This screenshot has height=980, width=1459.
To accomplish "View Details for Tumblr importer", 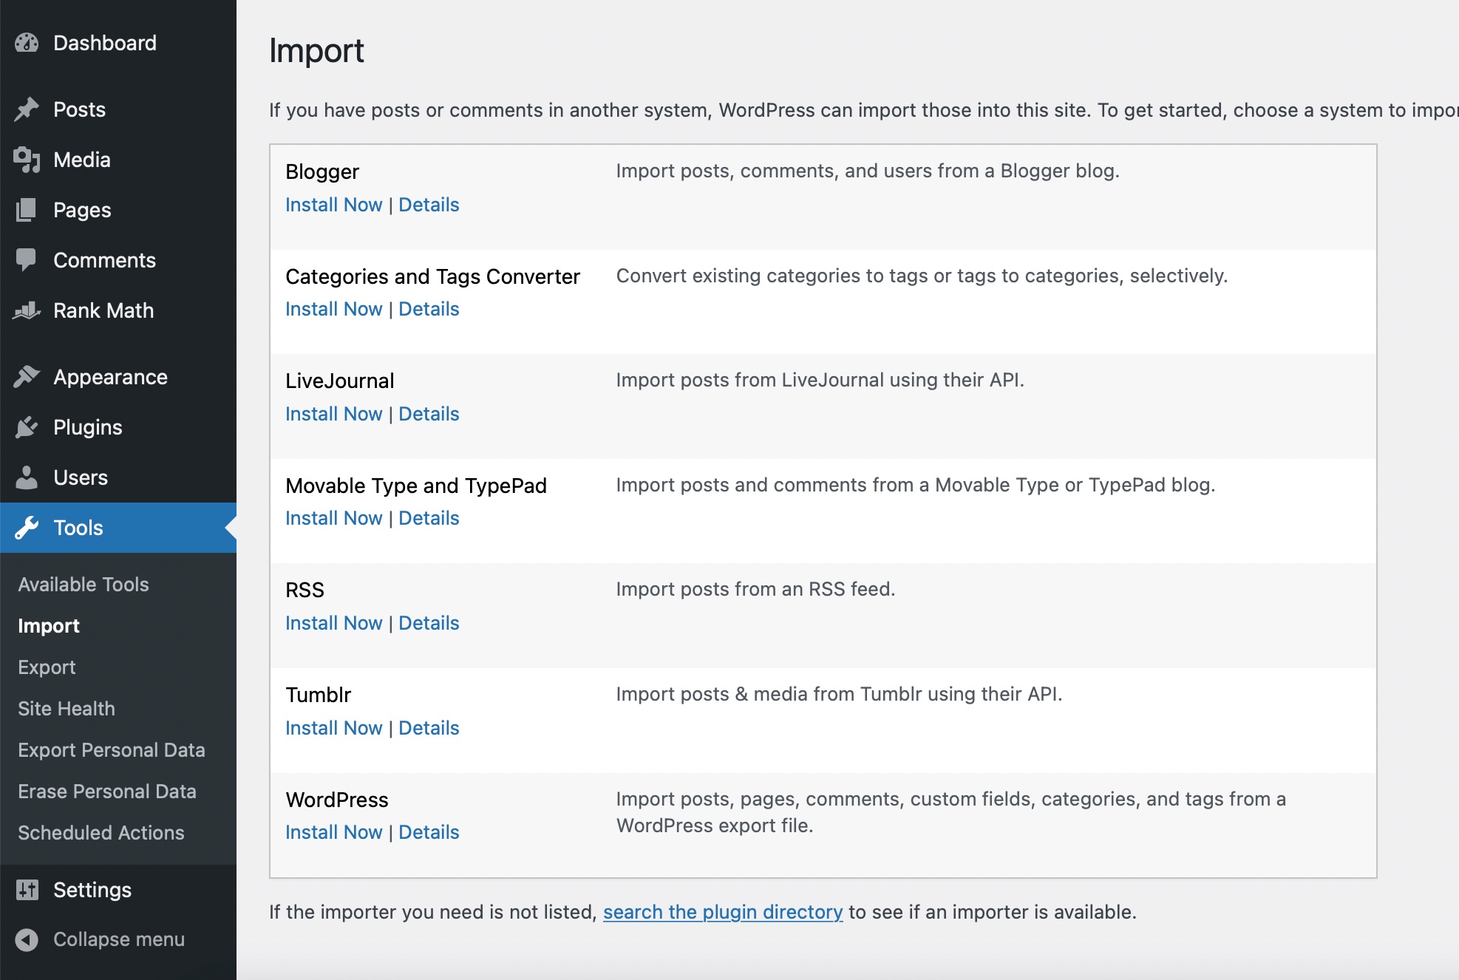I will (429, 728).
